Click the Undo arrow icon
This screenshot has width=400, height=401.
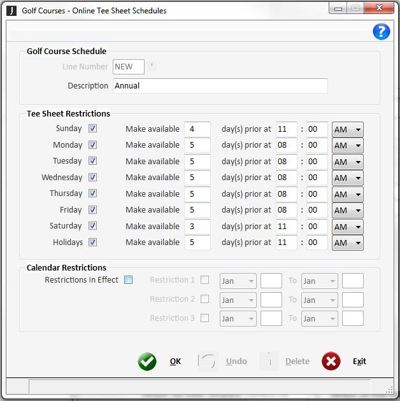pos(207,362)
